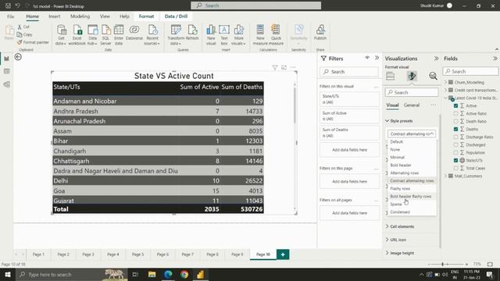Open the Data / Drill ribbon tab
Viewport: 500px width, 281px height.
[176, 16]
